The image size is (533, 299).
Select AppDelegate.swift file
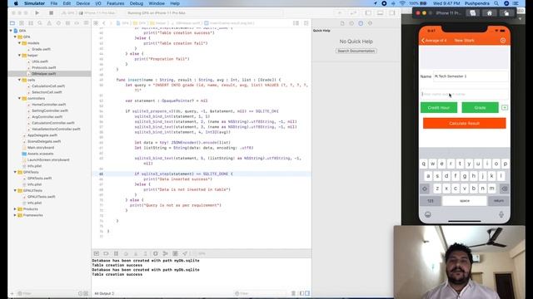pyautogui.click(x=42, y=135)
